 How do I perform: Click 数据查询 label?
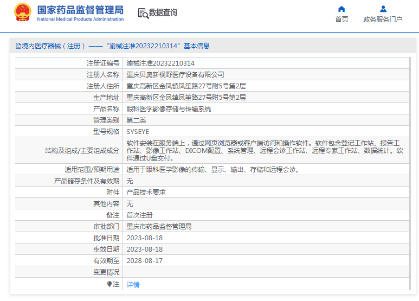click(163, 12)
